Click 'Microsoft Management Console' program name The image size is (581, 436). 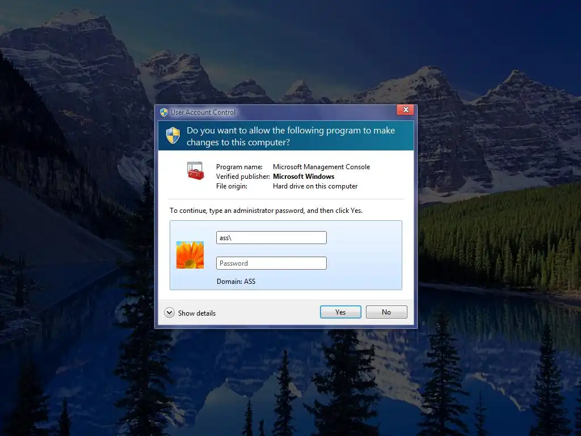pyautogui.click(x=321, y=167)
